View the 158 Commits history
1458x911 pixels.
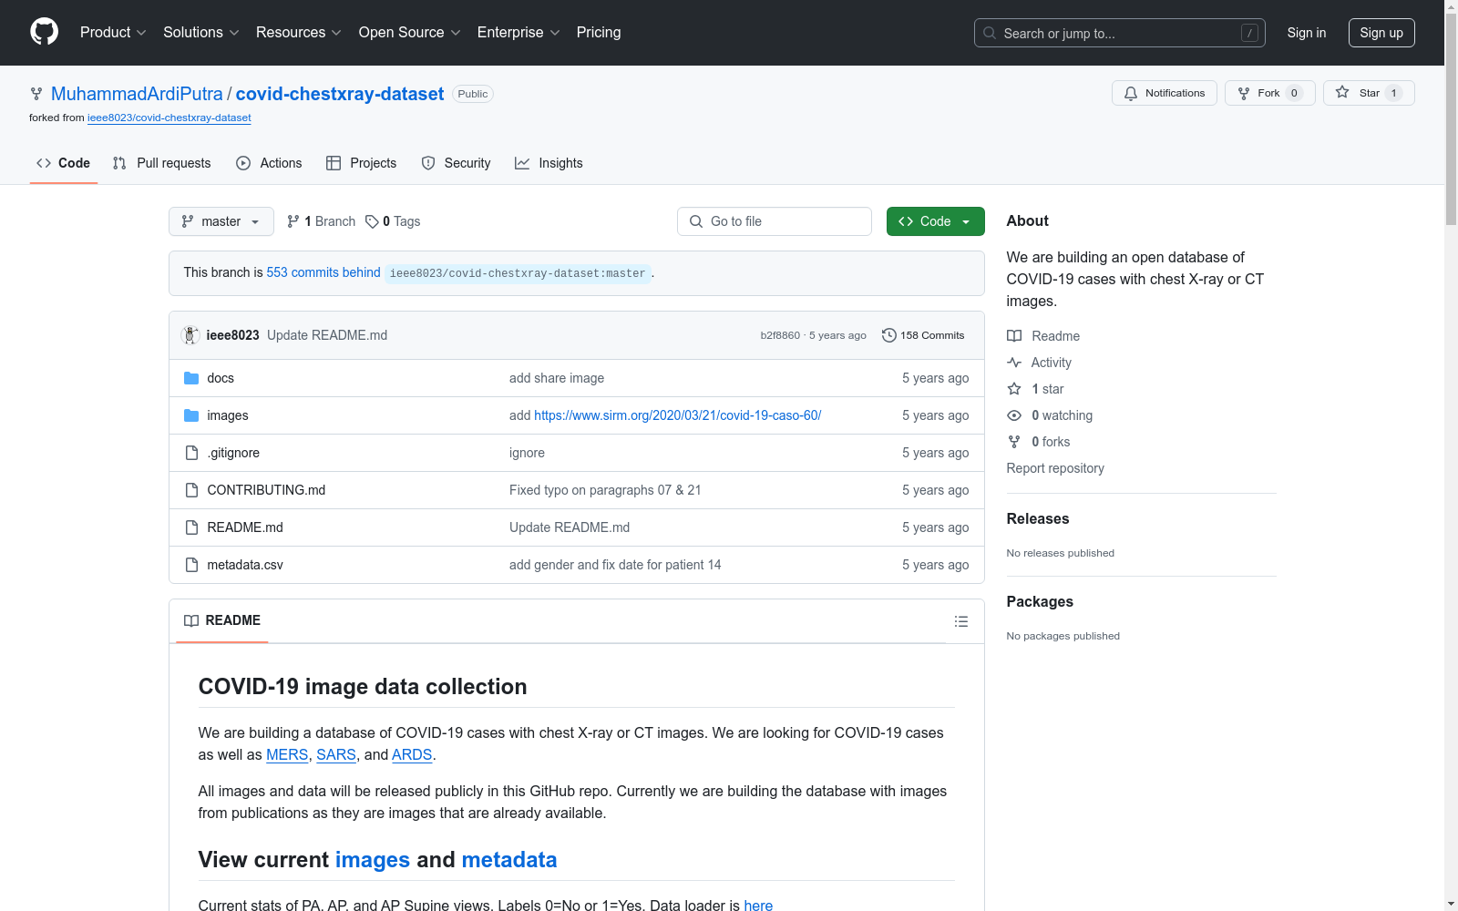923,335
